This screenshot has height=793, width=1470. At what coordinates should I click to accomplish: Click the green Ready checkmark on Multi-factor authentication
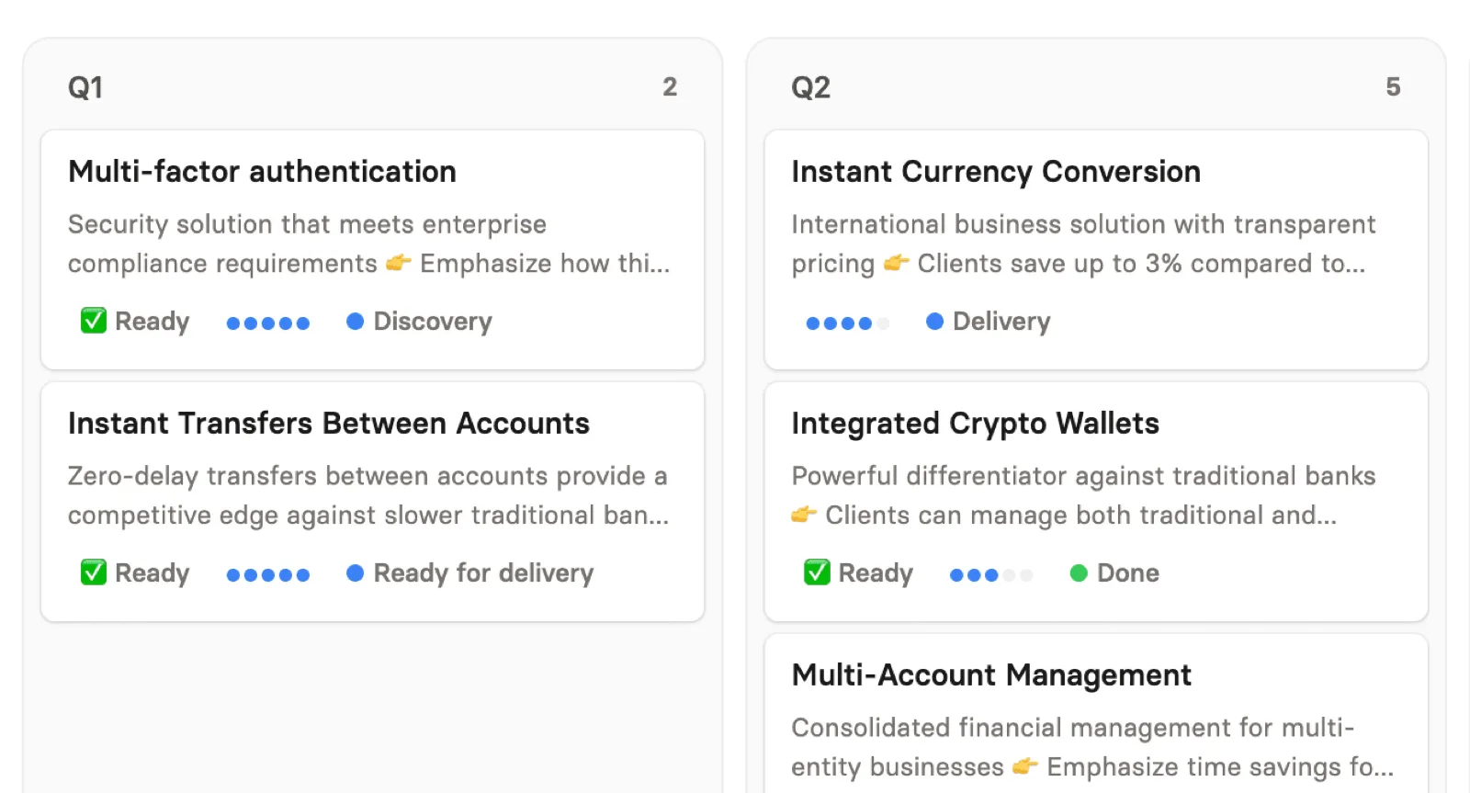click(94, 321)
